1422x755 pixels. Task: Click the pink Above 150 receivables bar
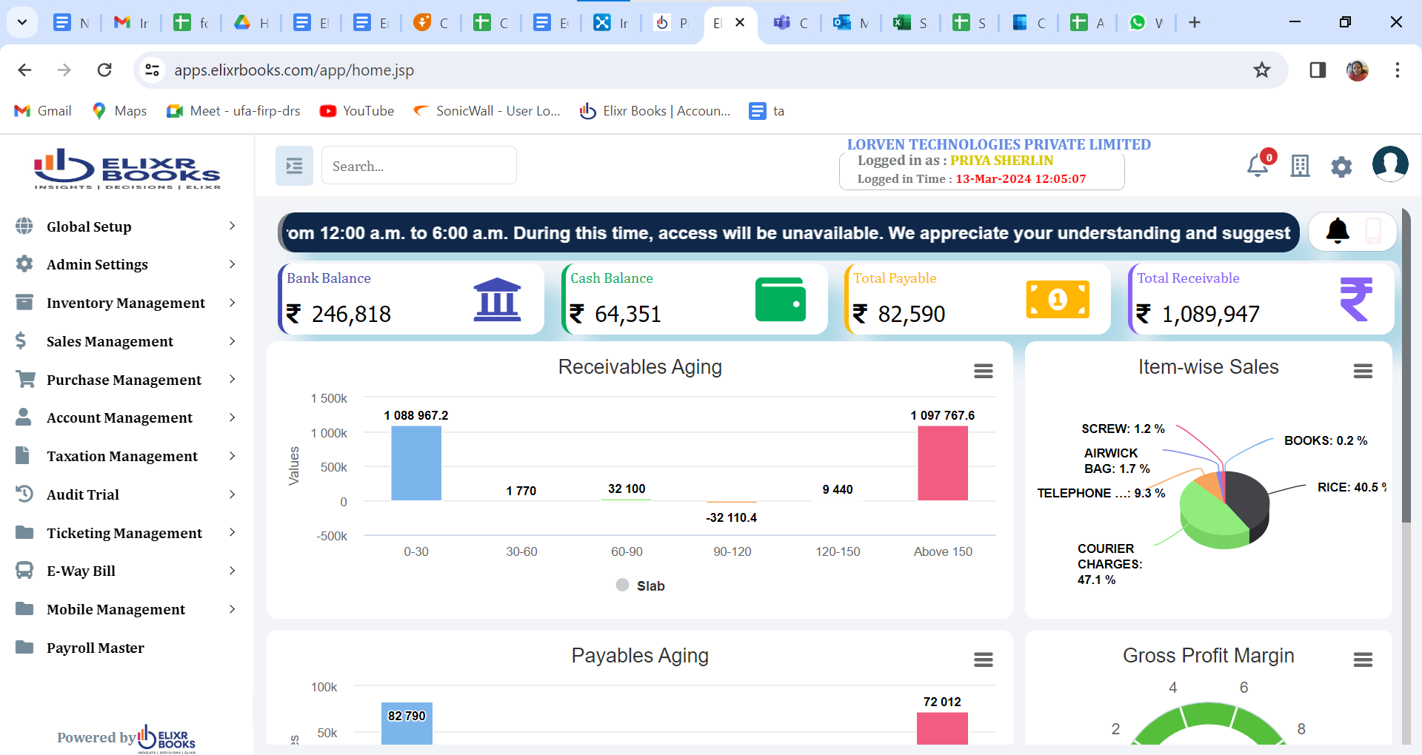click(x=942, y=463)
